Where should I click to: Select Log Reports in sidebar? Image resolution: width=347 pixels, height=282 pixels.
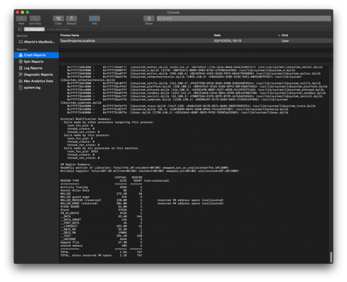pyautogui.click(x=33, y=68)
